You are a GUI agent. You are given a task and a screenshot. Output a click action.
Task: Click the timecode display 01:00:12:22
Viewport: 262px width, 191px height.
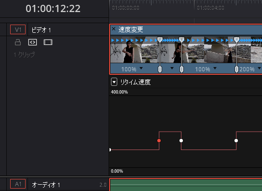[53, 9]
